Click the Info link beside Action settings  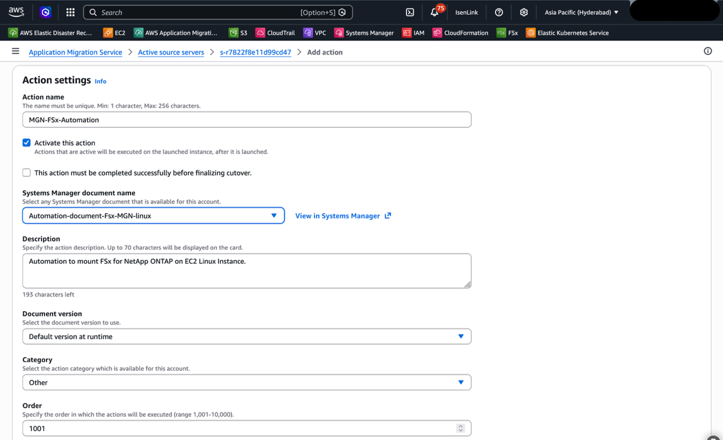pos(101,81)
